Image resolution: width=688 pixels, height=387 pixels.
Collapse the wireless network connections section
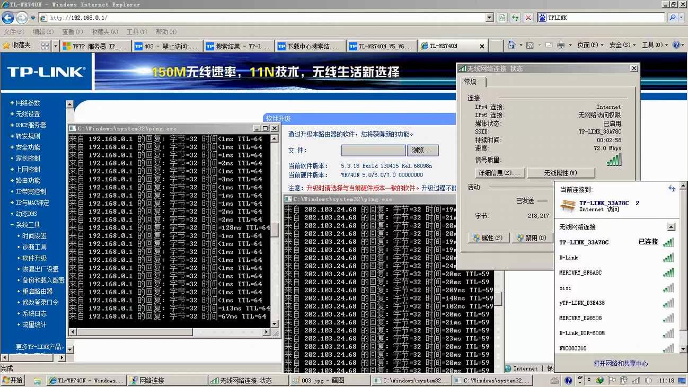[671, 227]
